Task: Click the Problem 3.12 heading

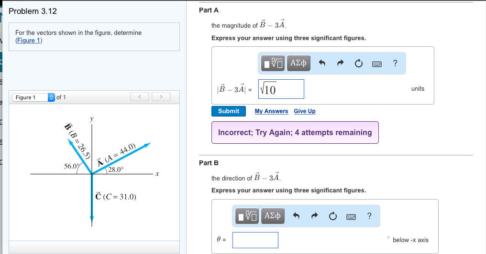Action: (33, 11)
